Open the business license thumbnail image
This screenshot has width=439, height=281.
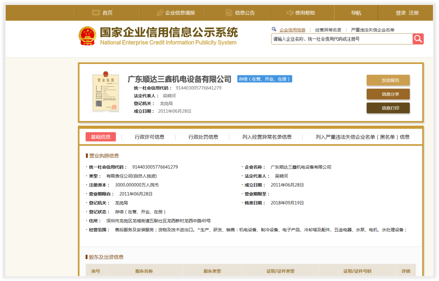click(105, 92)
